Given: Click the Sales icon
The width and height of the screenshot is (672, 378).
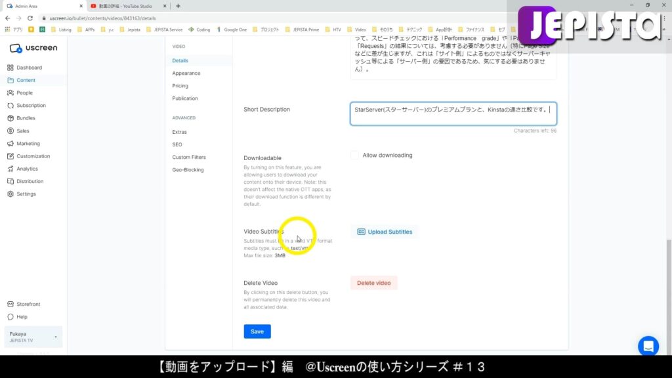Looking at the screenshot, I should click(10, 131).
